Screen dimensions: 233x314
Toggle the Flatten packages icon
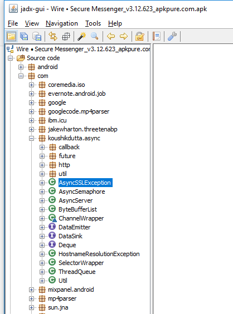pyautogui.click(x=66, y=36)
